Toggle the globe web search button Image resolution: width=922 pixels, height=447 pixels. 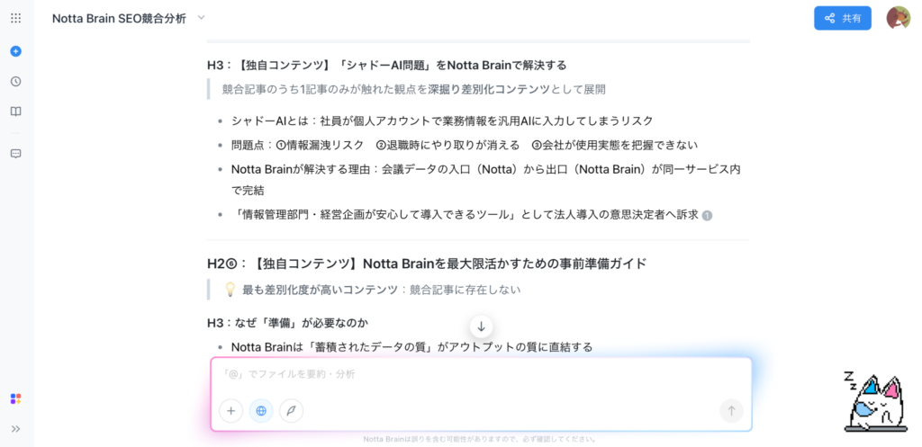click(261, 411)
